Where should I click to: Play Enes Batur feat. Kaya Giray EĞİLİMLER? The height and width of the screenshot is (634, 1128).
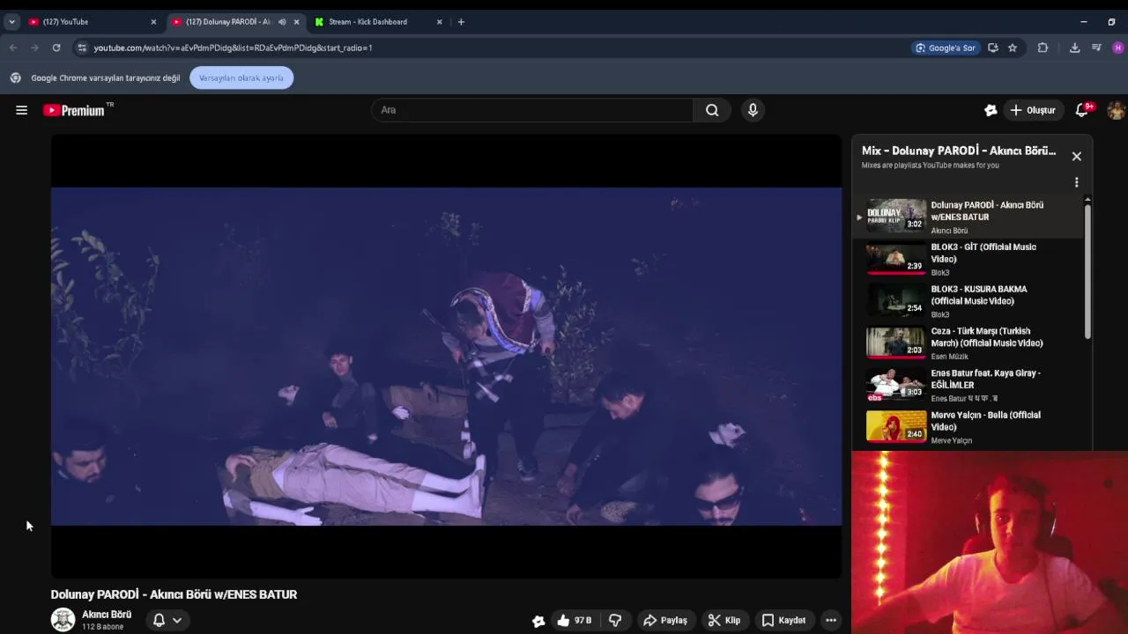click(x=967, y=386)
